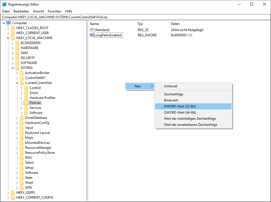Choose Wert der erweiterbaren Zeichenfolge

pos(193,125)
